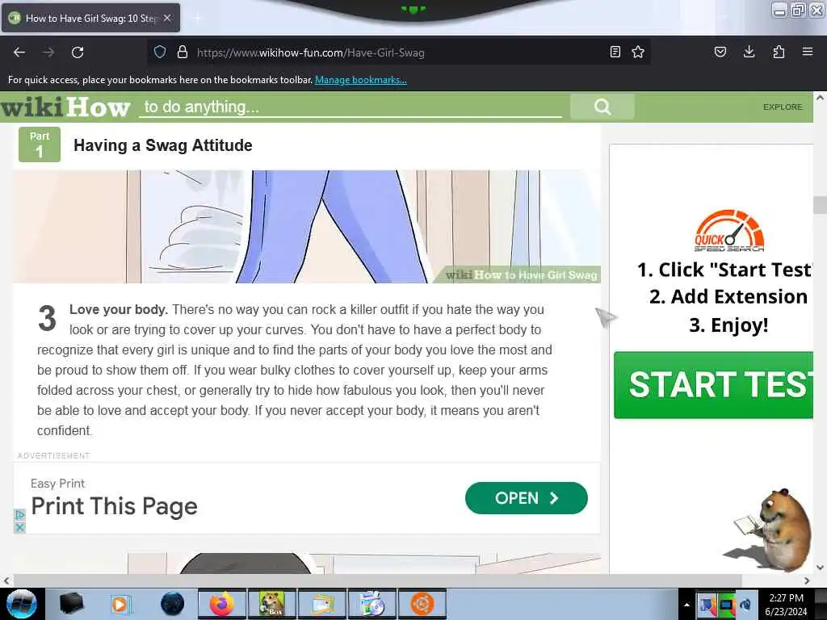
Task: Open Firefox application menu
Action: (808, 52)
